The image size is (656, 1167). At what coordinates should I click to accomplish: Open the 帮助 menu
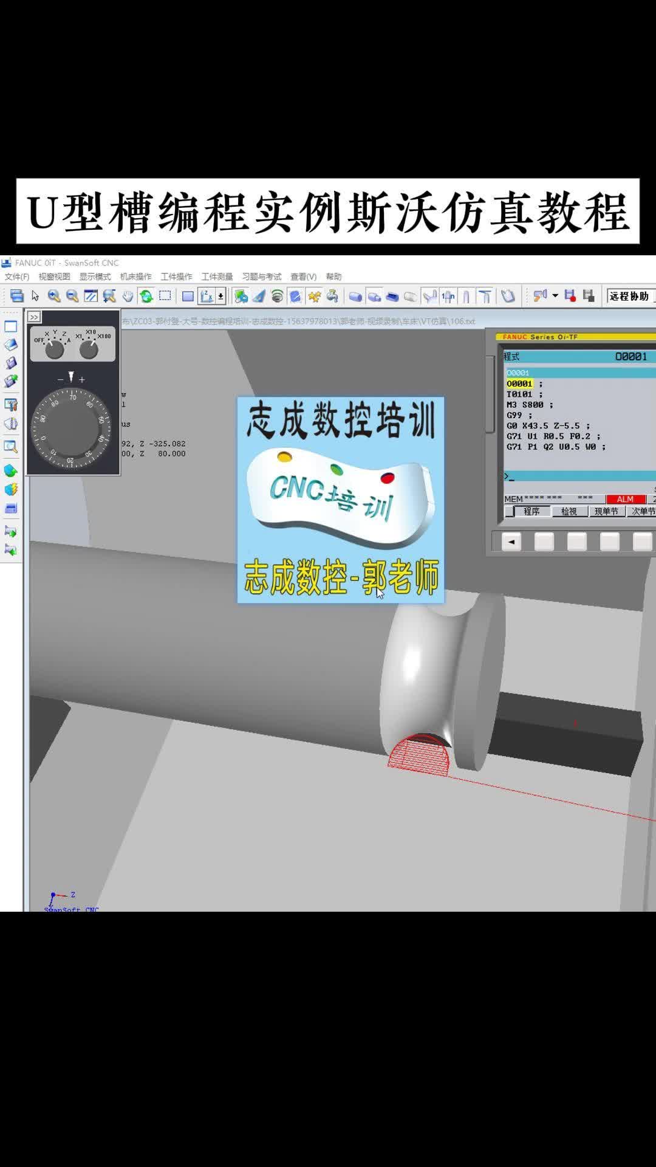pos(333,277)
